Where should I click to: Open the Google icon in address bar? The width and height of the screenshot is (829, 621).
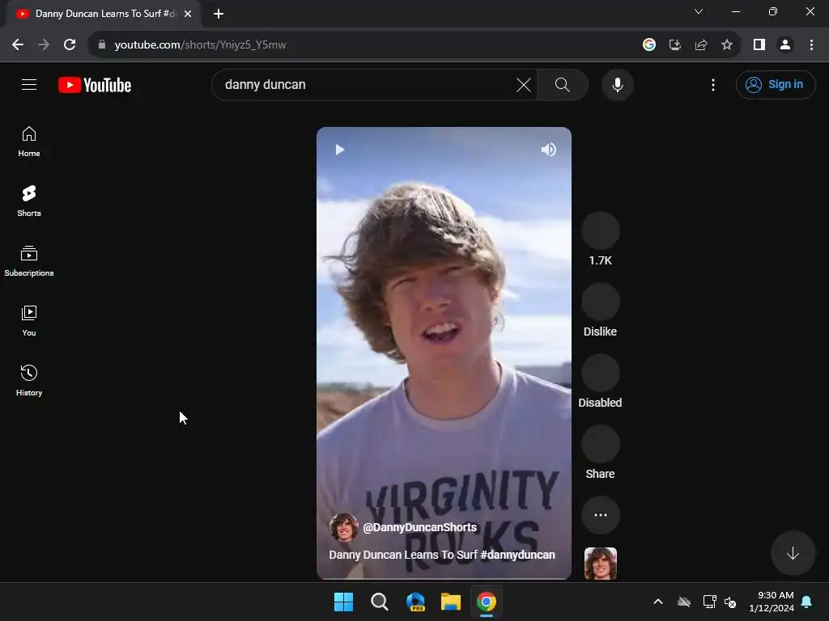(649, 45)
